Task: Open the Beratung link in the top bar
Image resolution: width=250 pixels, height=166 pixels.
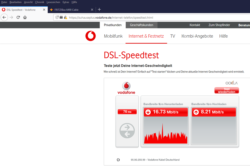Action: [x=244, y=25]
